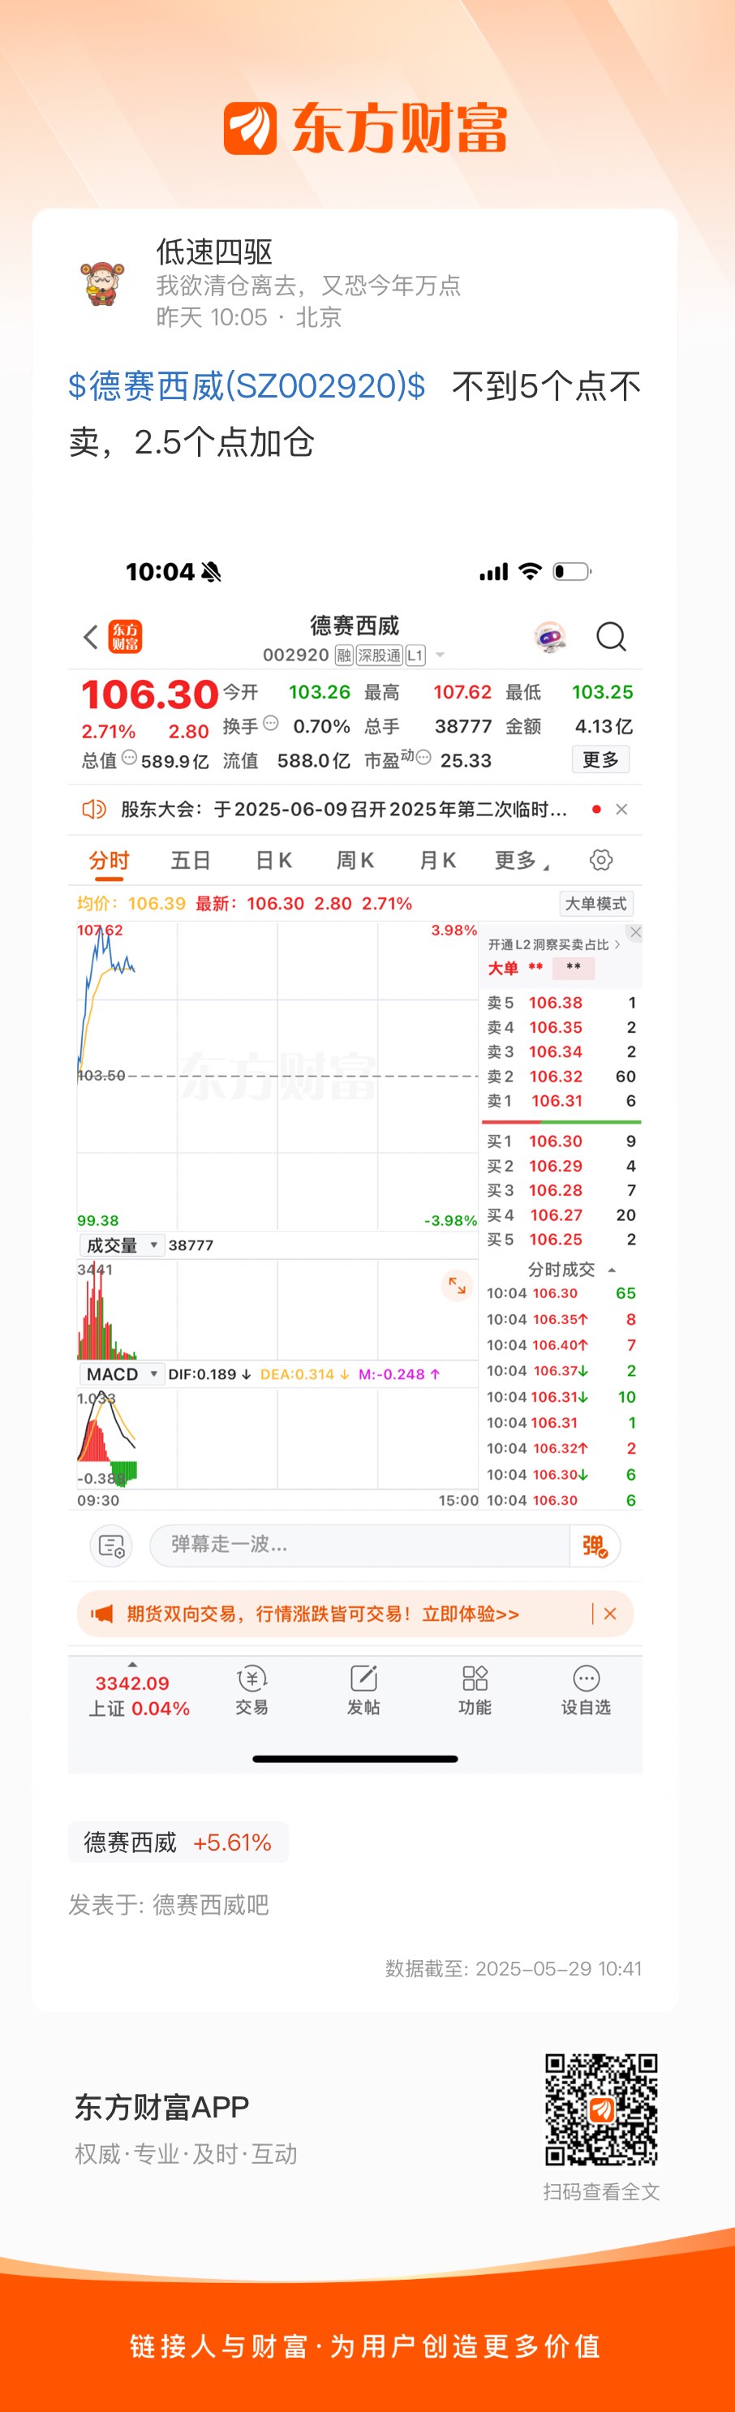Click the 更多 quote details button
Image resolution: width=735 pixels, height=2412 pixels.
[x=600, y=759]
